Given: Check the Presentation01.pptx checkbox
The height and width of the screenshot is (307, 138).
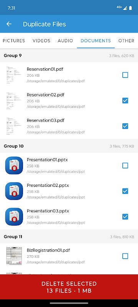Looking at the screenshot, I should coord(125,166).
